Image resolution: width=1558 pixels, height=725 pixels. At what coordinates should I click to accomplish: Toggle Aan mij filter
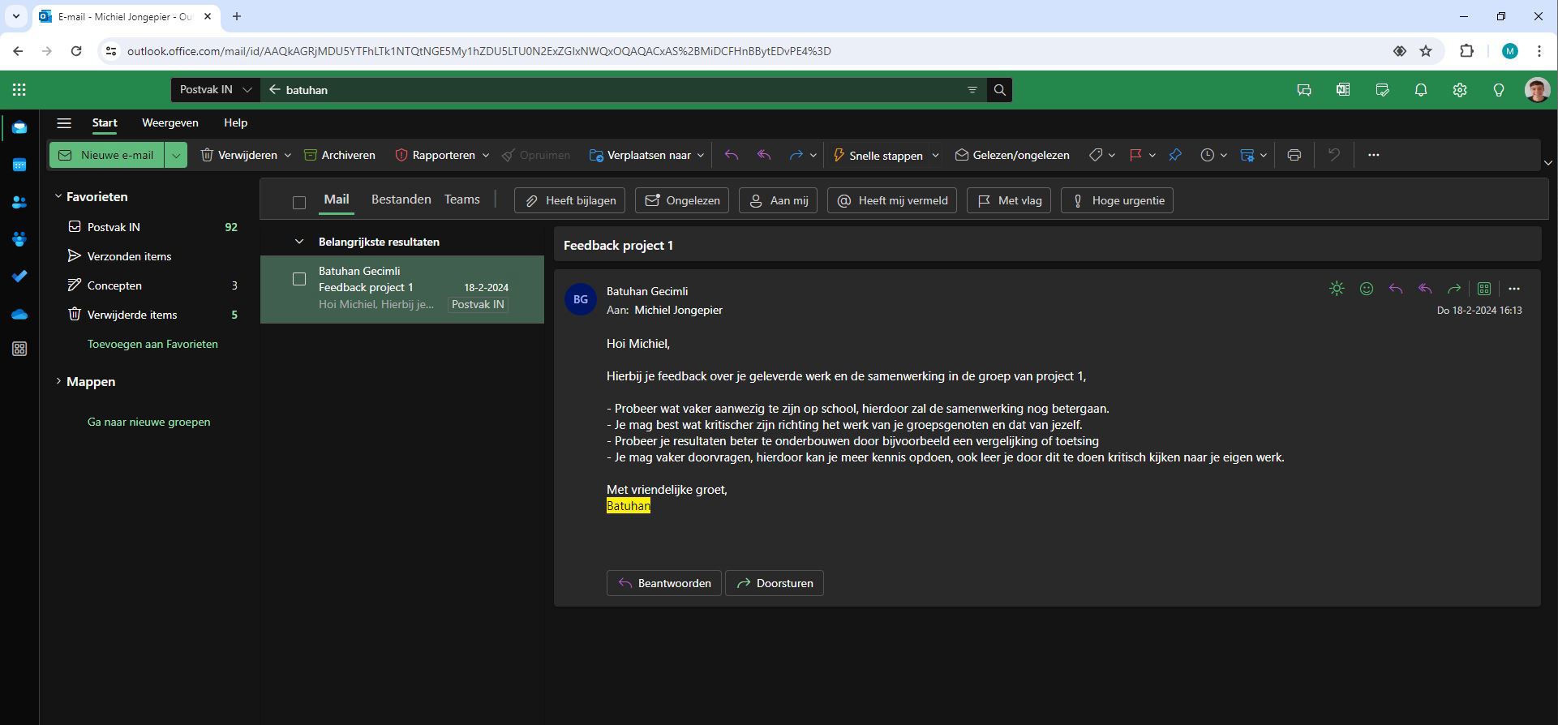click(778, 200)
